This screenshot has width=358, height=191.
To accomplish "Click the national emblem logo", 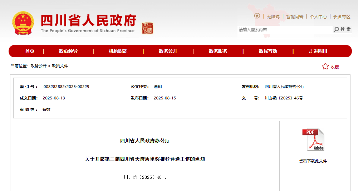I will click(23, 23).
